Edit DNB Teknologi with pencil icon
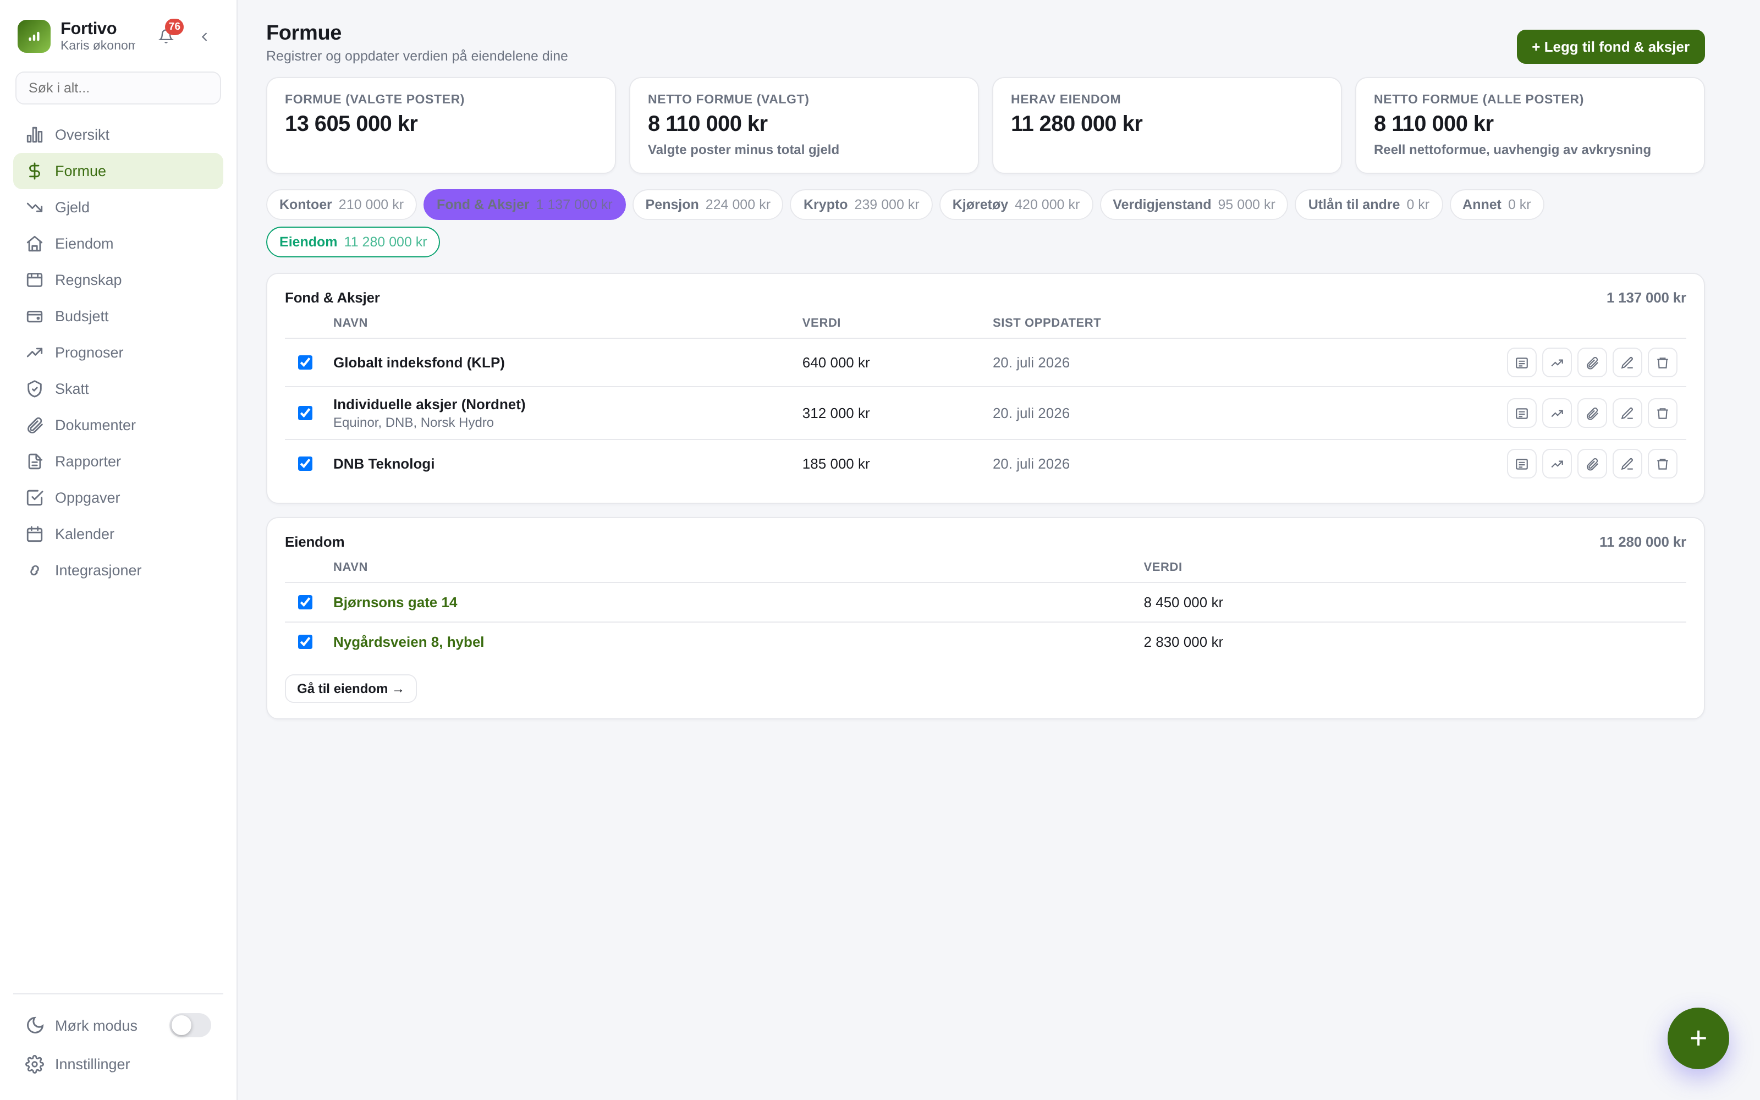The height and width of the screenshot is (1100, 1760). tap(1627, 464)
